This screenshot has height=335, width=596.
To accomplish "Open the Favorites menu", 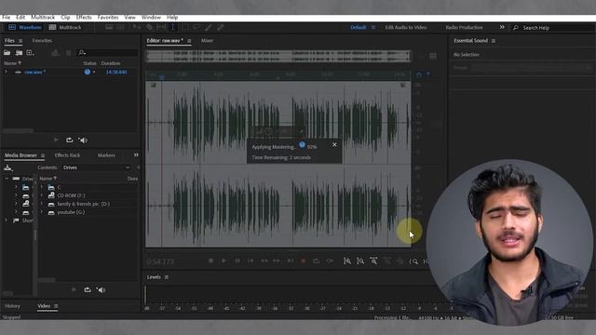I will 108,18.
